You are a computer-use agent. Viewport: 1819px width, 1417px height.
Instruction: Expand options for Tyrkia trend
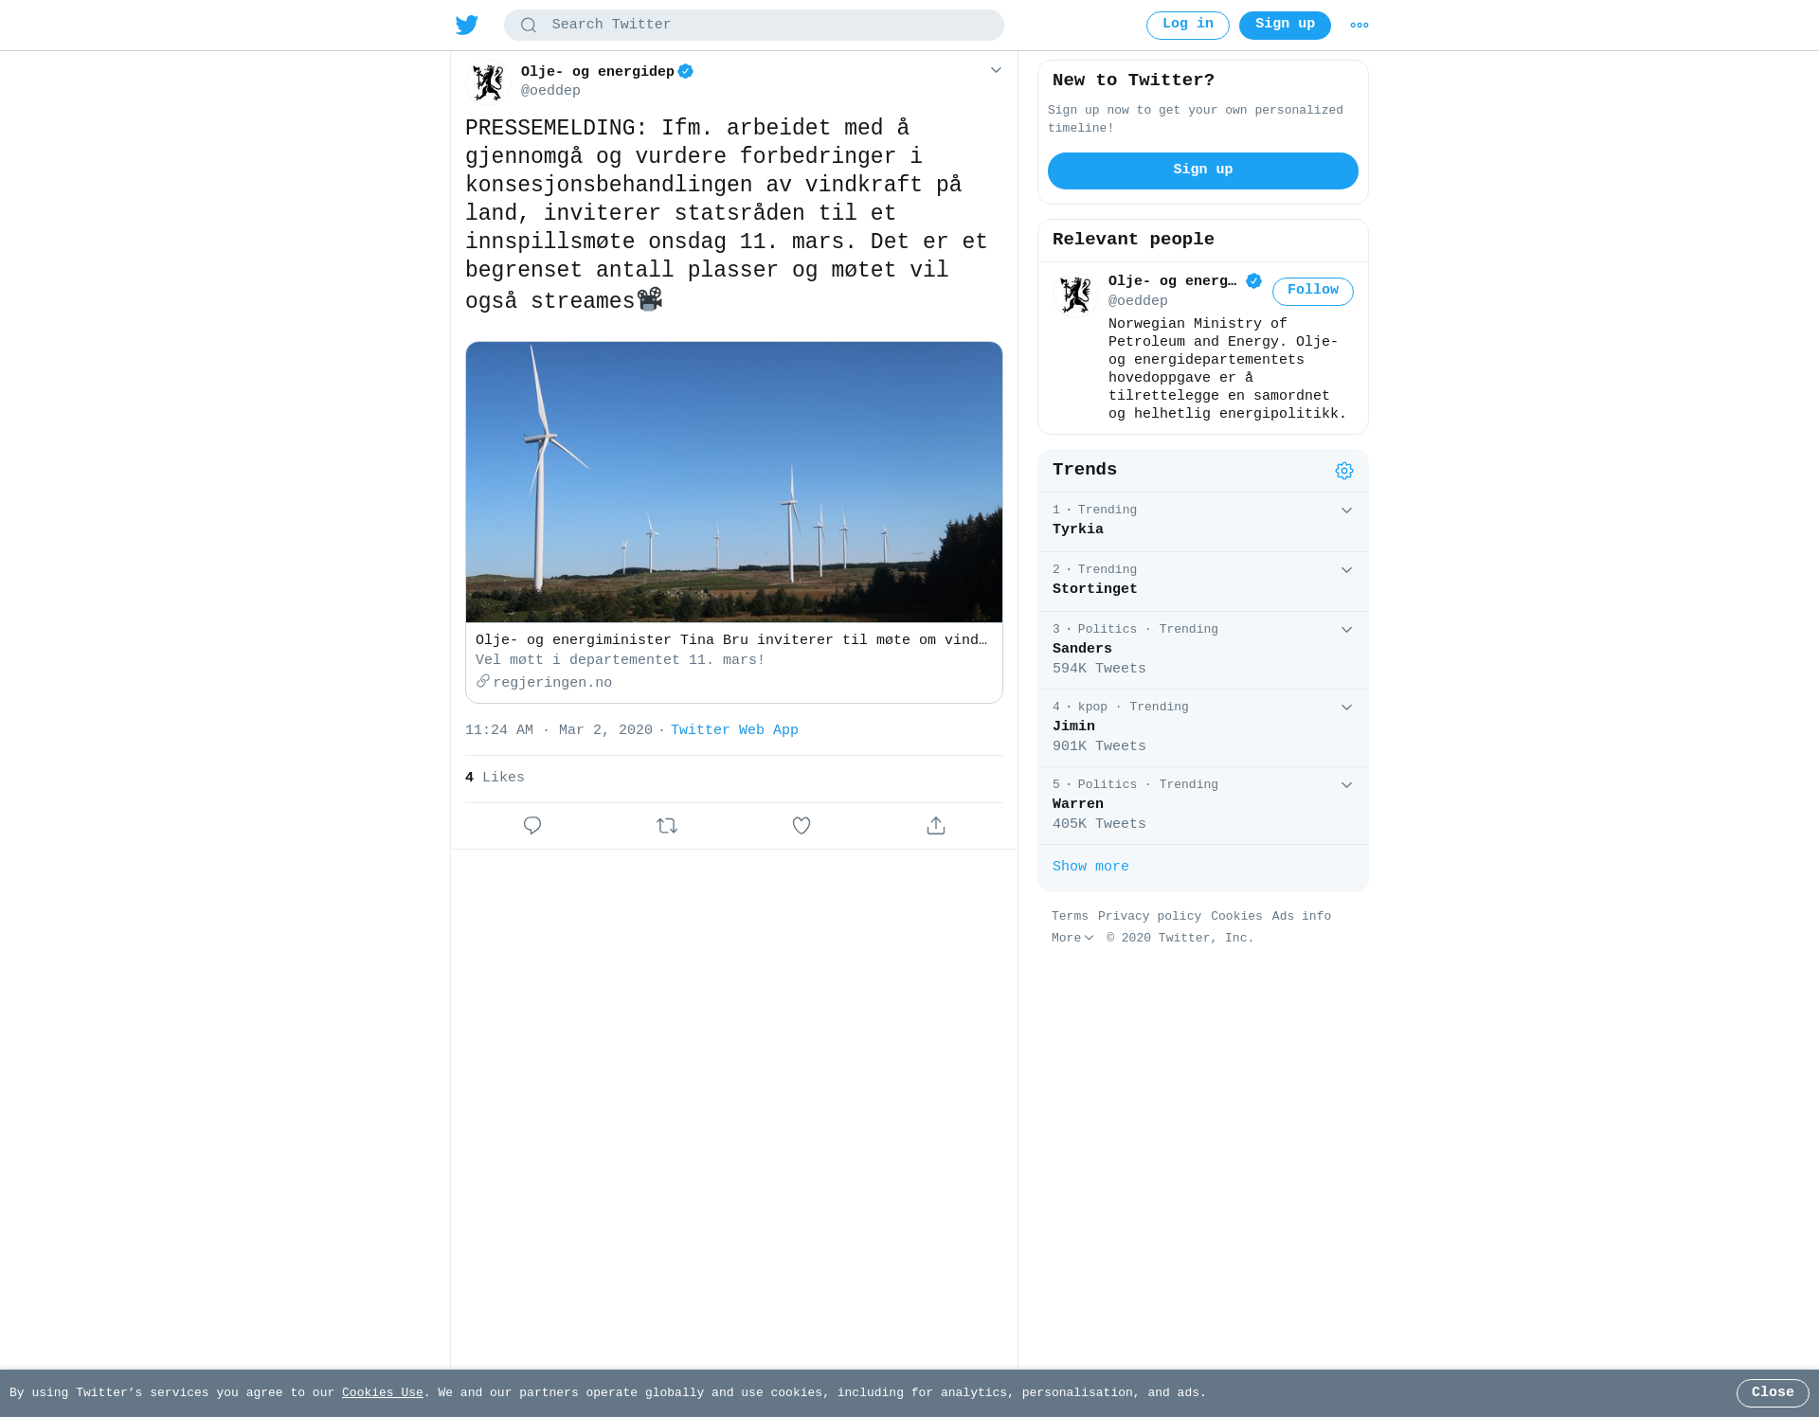1346,511
